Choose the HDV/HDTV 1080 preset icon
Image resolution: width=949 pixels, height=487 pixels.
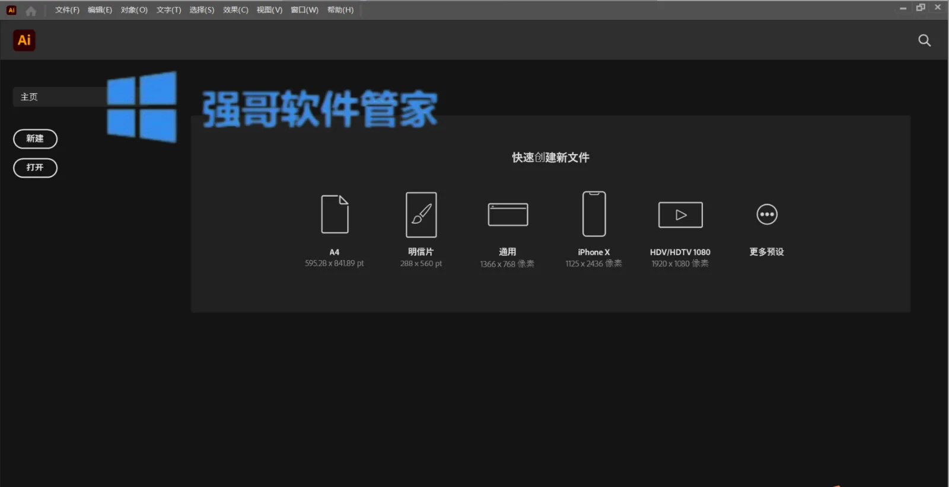[680, 214]
